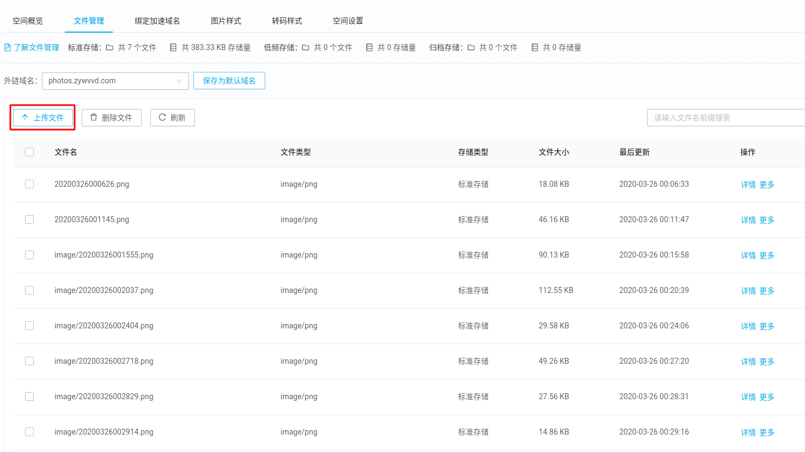The width and height of the screenshot is (805, 452).
Task: Check the box for 20200326001145.png
Action: 29,219
